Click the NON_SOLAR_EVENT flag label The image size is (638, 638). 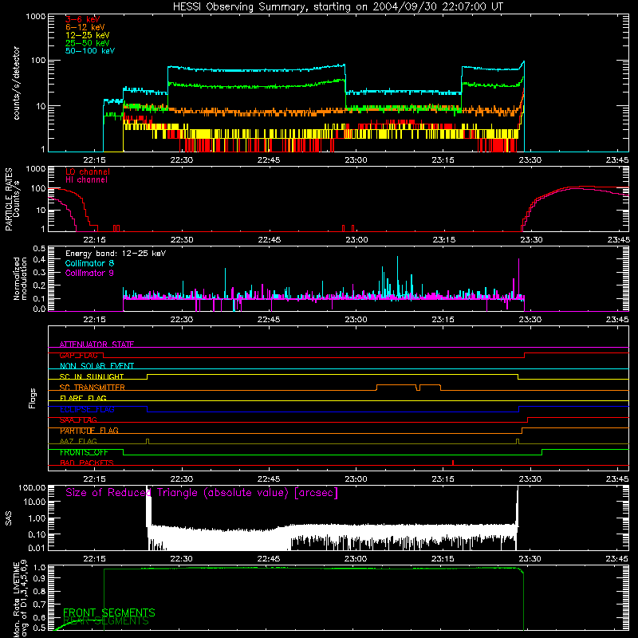(96, 366)
